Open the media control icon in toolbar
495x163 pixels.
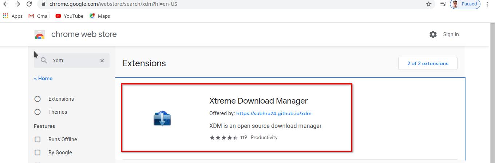(443, 4)
